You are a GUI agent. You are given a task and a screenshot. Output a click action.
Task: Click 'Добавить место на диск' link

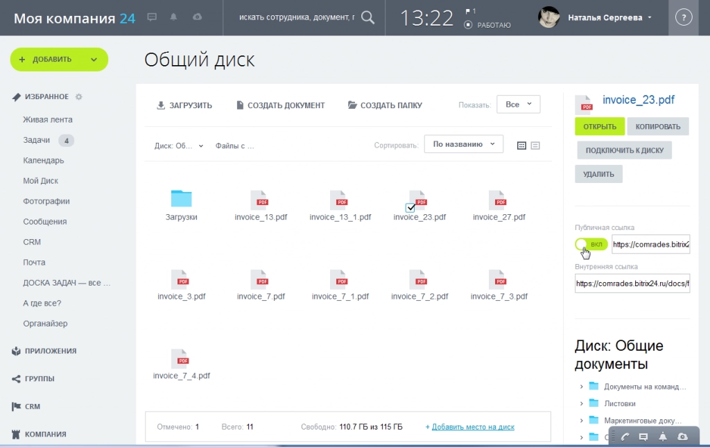point(473,427)
